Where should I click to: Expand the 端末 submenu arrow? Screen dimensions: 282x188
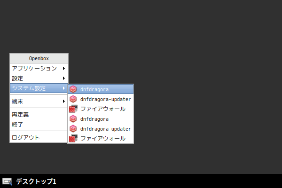64,102
